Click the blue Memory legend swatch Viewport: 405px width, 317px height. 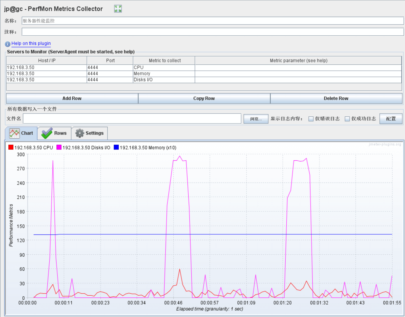116,147
